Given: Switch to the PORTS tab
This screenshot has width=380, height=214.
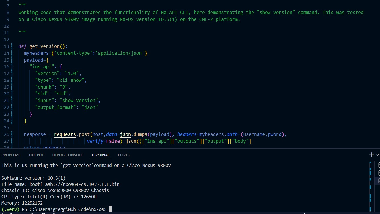Looking at the screenshot, I should click(124, 155).
